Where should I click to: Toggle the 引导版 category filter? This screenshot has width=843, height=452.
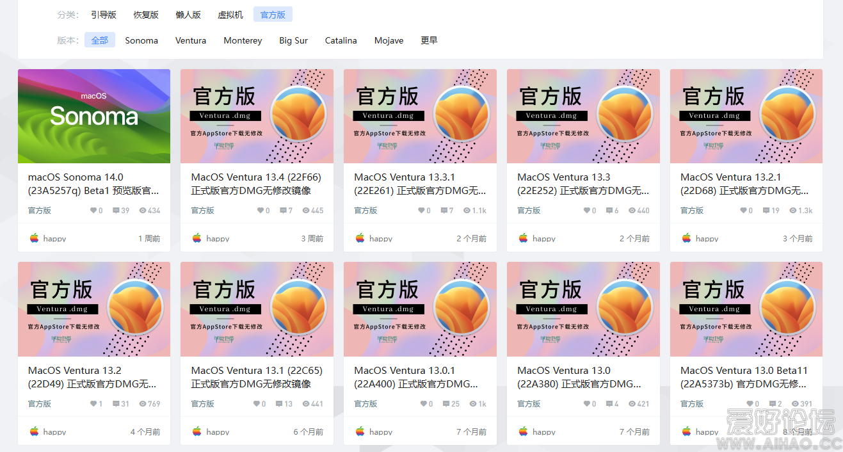click(x=103, y=14)
